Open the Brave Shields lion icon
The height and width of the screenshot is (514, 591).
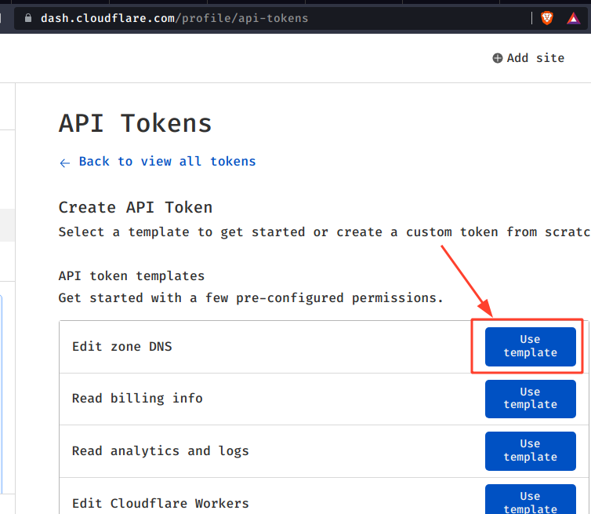546,18
